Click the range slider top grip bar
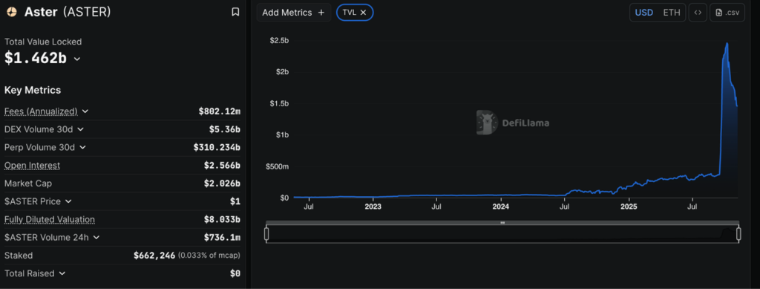The image size is (760, 289). pyautogui.click(x=502, y=223)
